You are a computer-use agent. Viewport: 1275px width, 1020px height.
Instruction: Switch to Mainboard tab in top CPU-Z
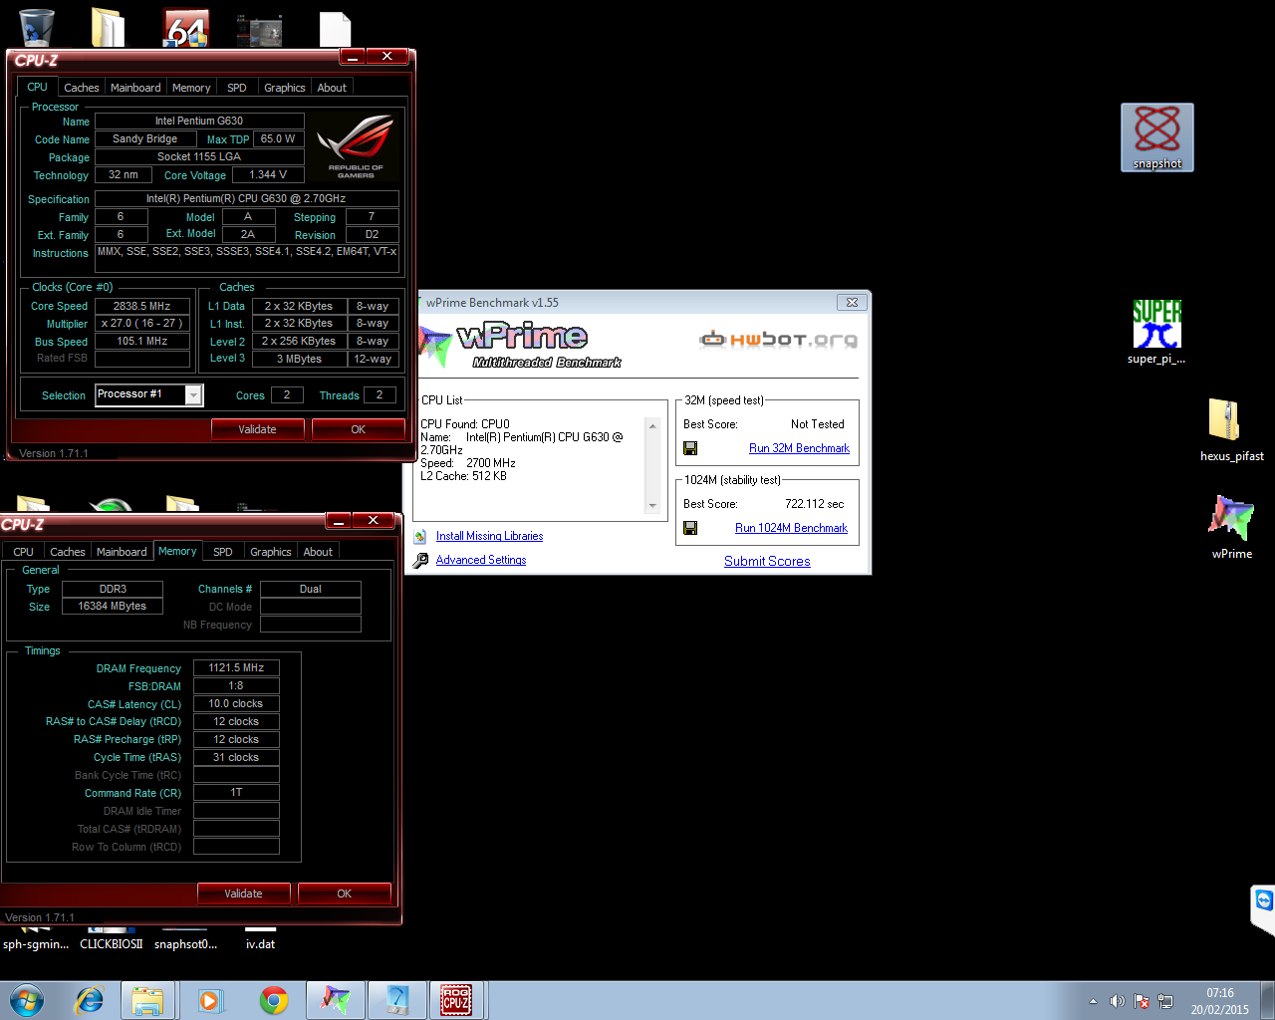[x=135, y=88]
